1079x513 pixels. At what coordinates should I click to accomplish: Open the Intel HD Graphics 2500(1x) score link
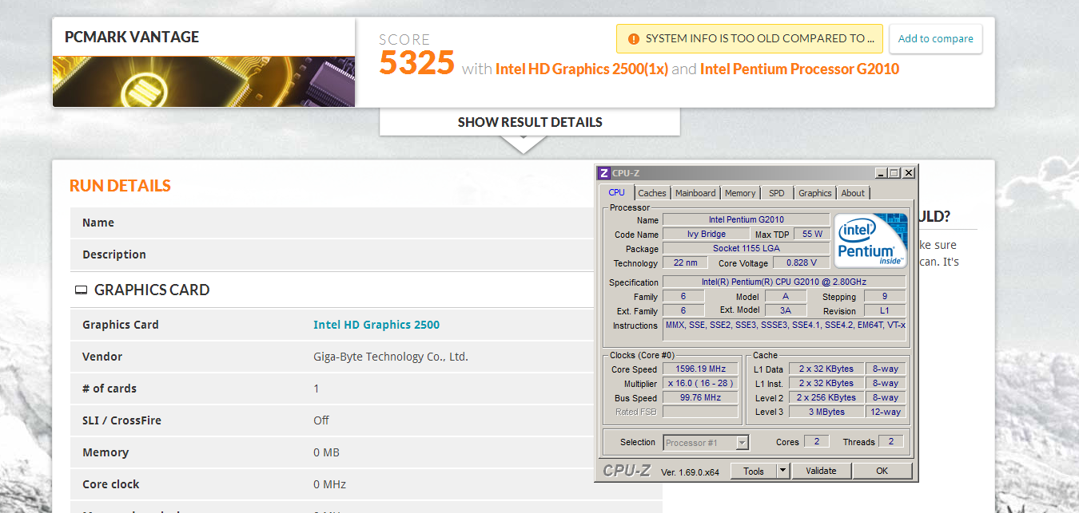point(582,69)
